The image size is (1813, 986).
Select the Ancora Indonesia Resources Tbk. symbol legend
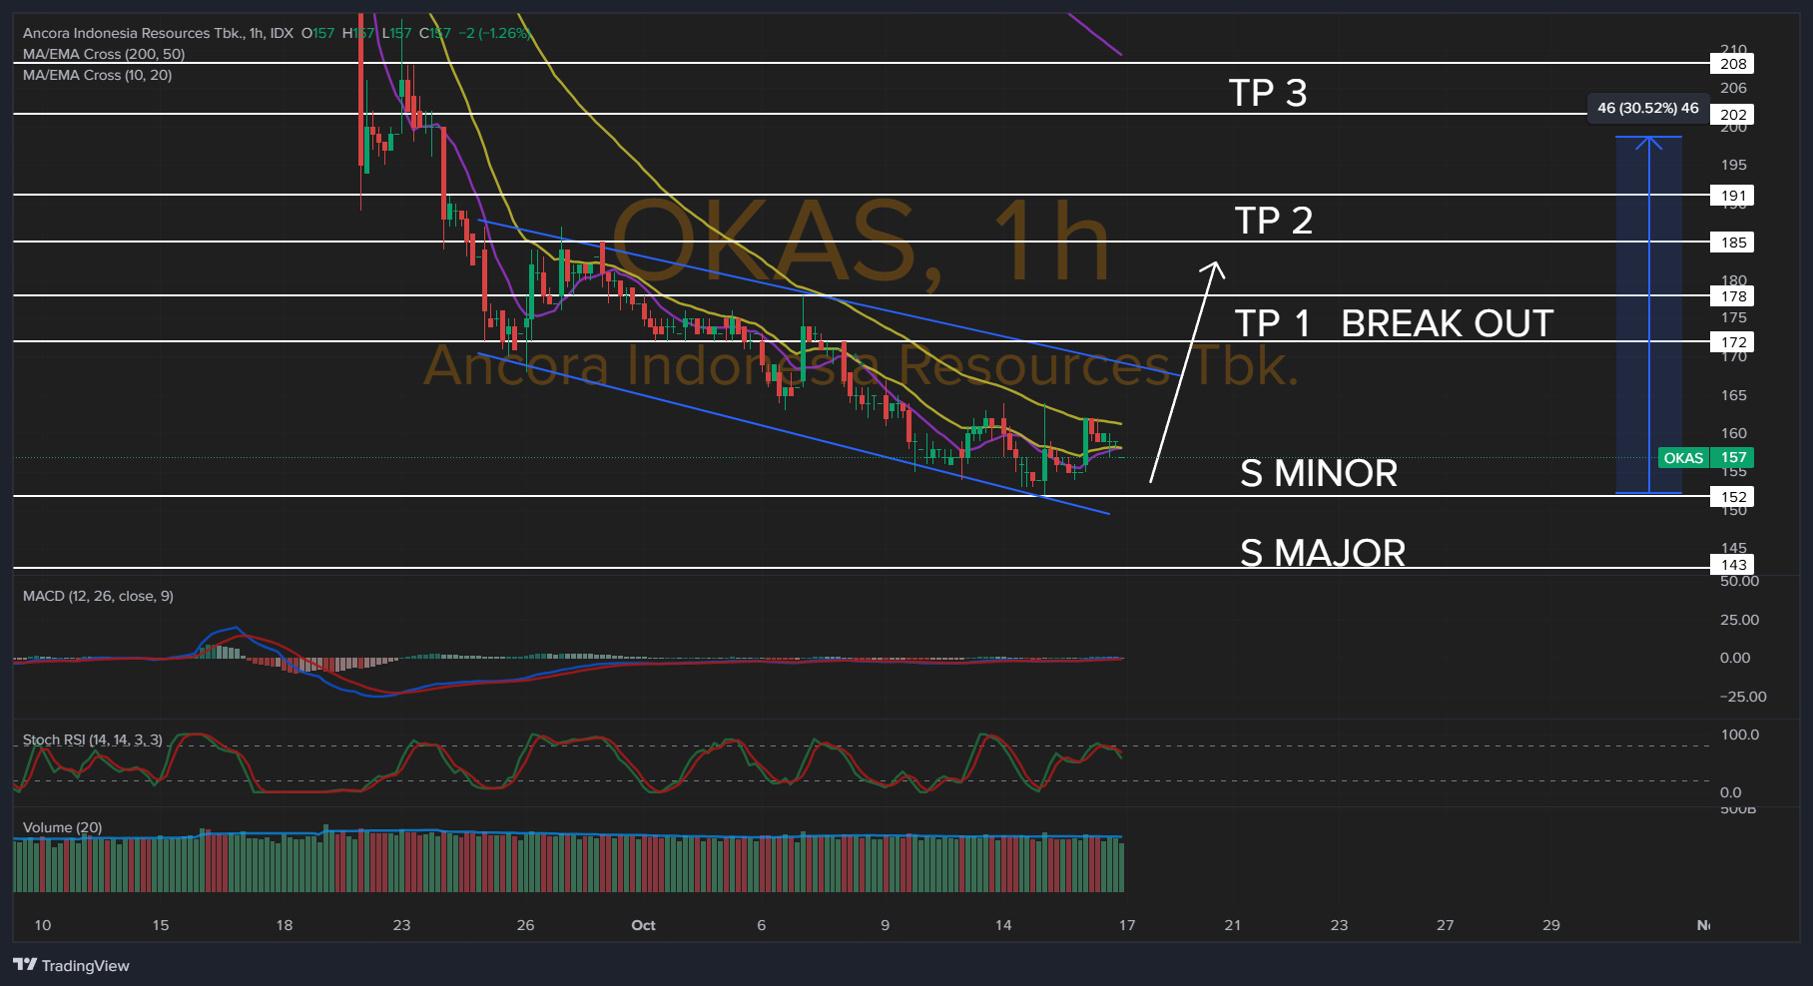tap(158, 33)
